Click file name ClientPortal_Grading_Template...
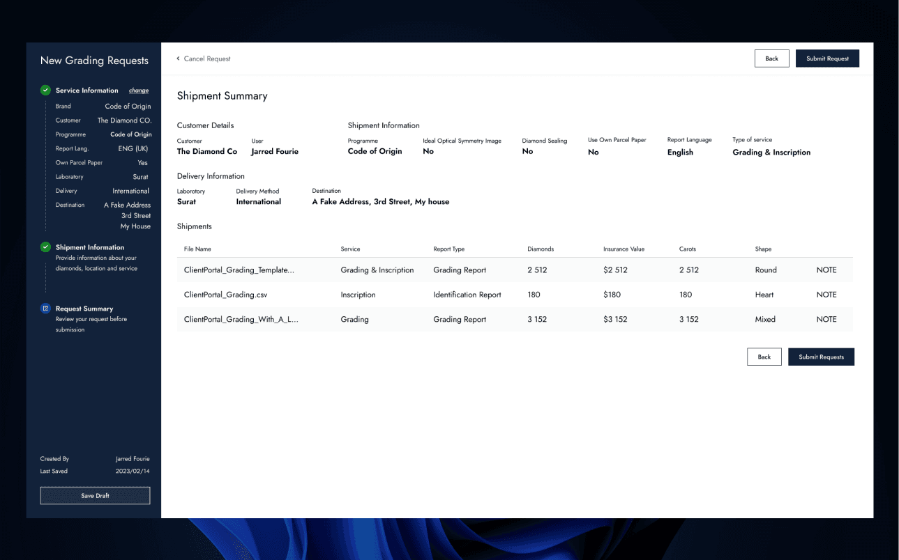Image resolution: width=899 pixels, height=560 pixels. (239, 270)
